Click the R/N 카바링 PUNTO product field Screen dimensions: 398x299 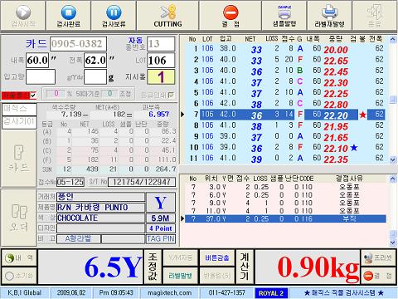(x=100, y=208)
